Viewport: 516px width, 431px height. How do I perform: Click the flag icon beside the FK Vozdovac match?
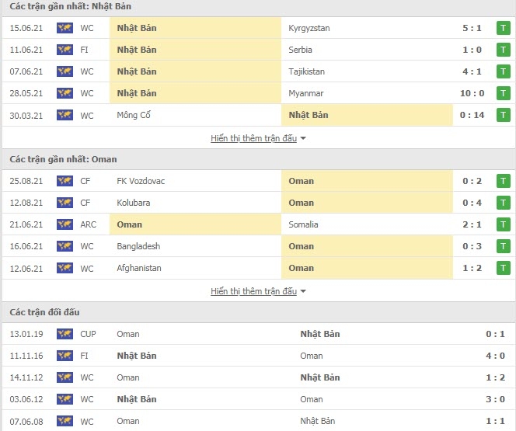coord(64,181)
